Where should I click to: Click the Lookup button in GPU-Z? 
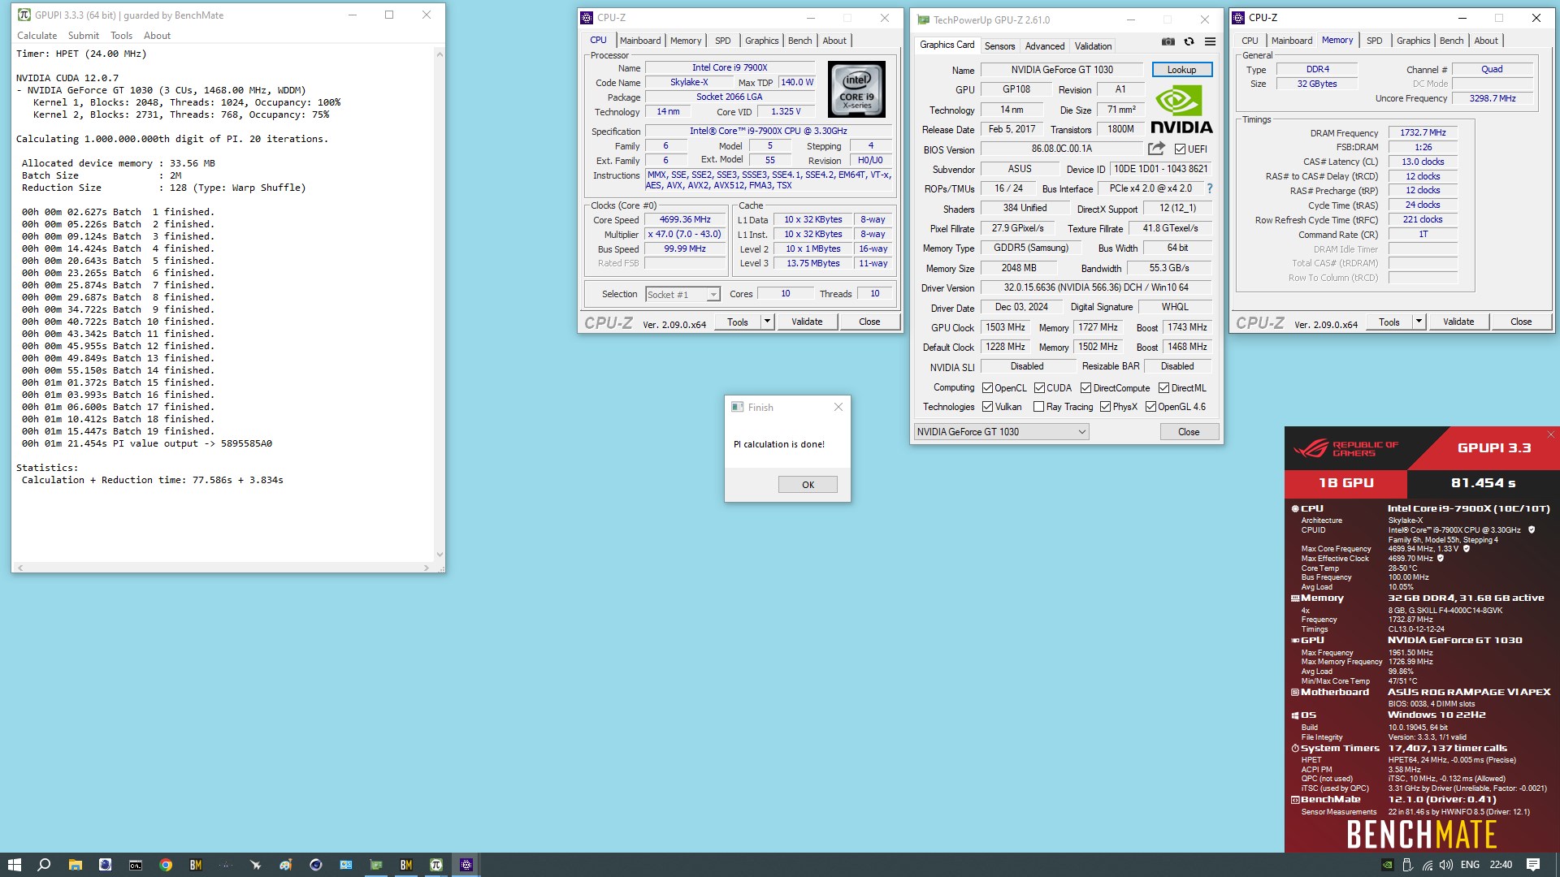(x=1181, y=70)
